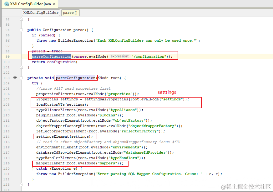Click loadCustomVfs(settings) statement

pyautogui.click(x=62, y=104)
